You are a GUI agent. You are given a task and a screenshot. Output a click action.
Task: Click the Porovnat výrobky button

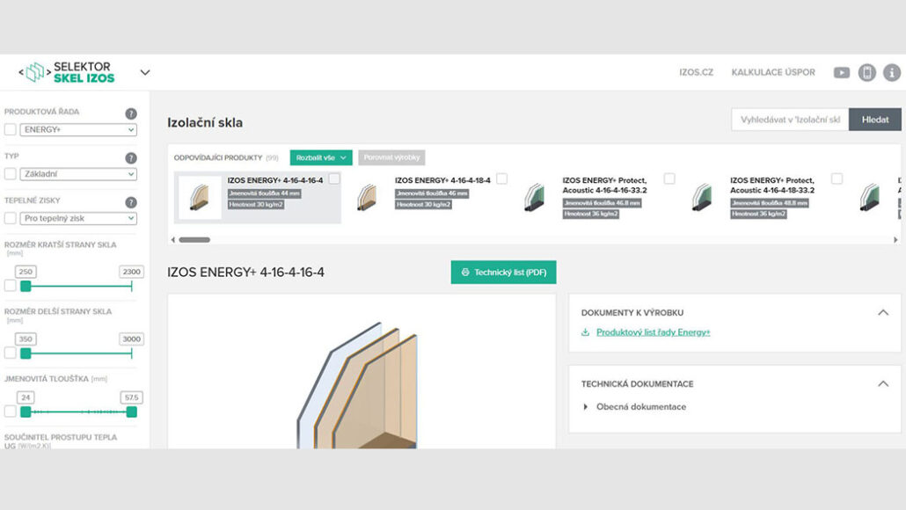click(391, 157)
